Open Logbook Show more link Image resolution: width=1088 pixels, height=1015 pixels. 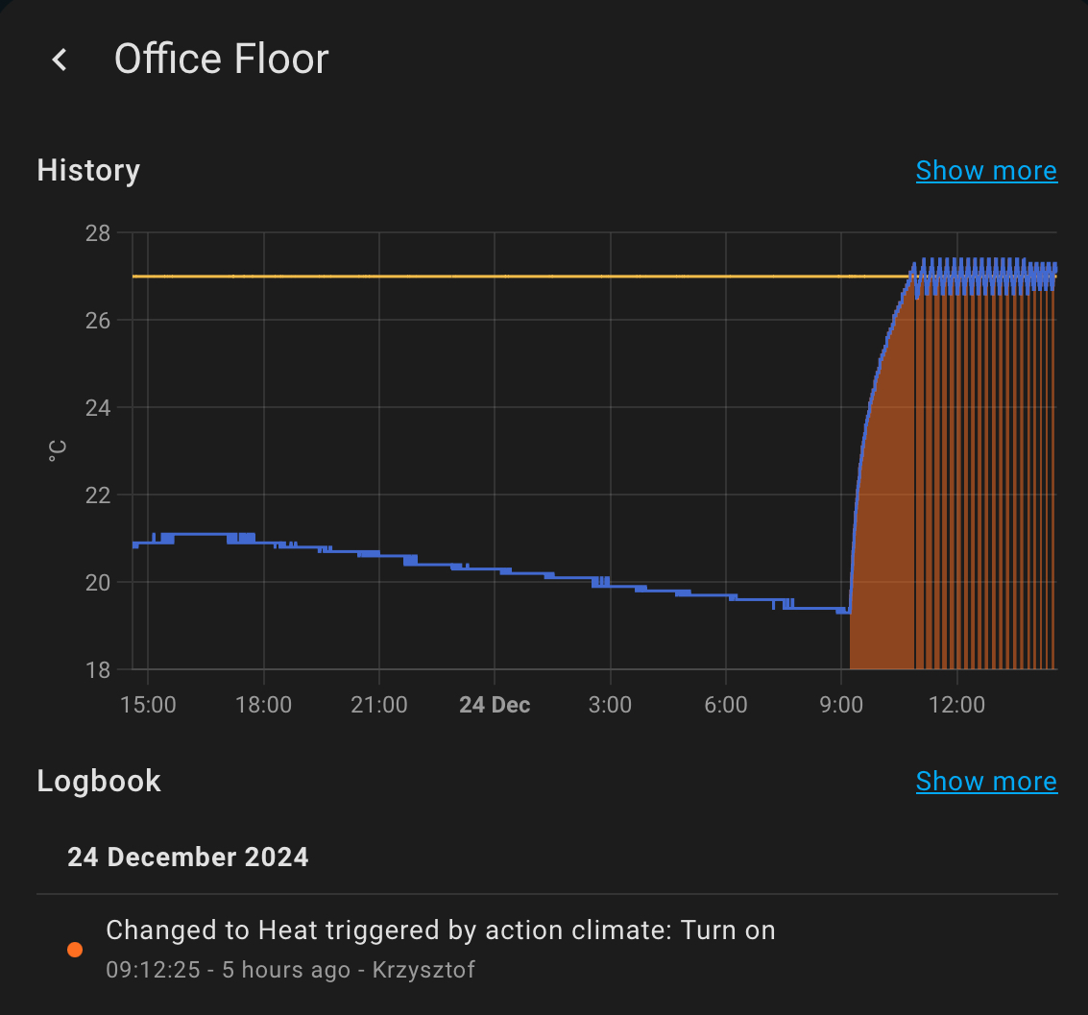(x=986, y=782)
